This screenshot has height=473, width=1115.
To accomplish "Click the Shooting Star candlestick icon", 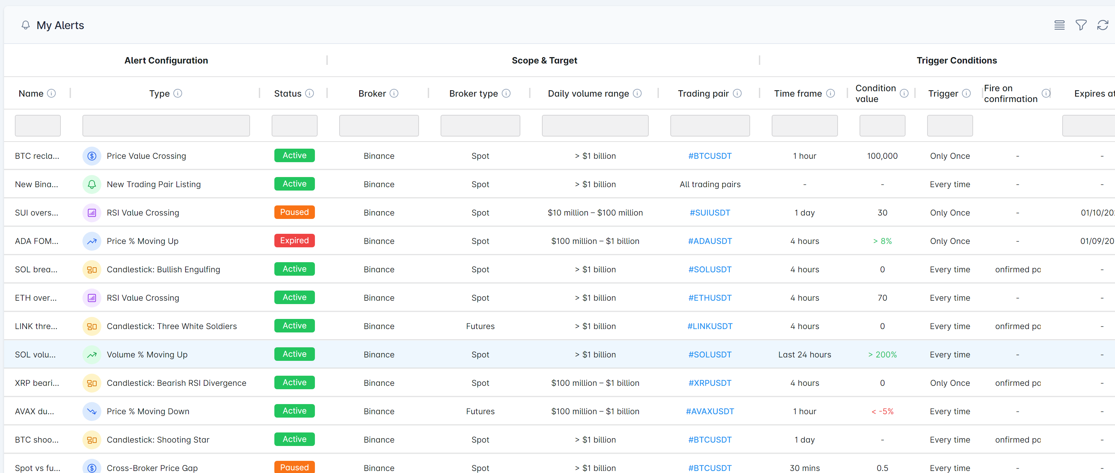I will (x=92, y=440).
